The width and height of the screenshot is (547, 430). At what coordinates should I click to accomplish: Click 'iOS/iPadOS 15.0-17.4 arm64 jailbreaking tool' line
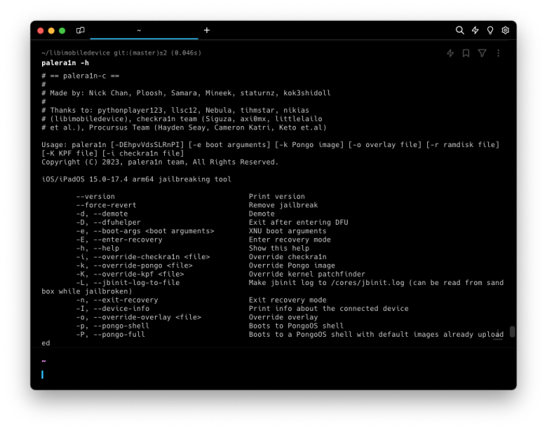click(137, 179)
